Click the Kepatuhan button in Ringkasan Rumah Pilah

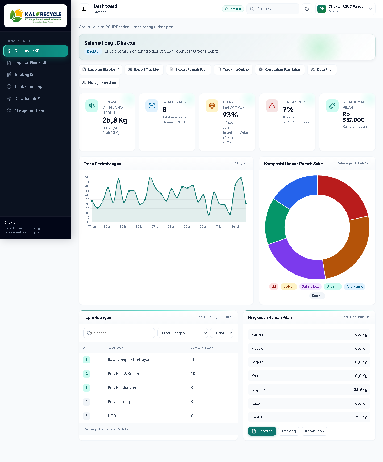314,431
